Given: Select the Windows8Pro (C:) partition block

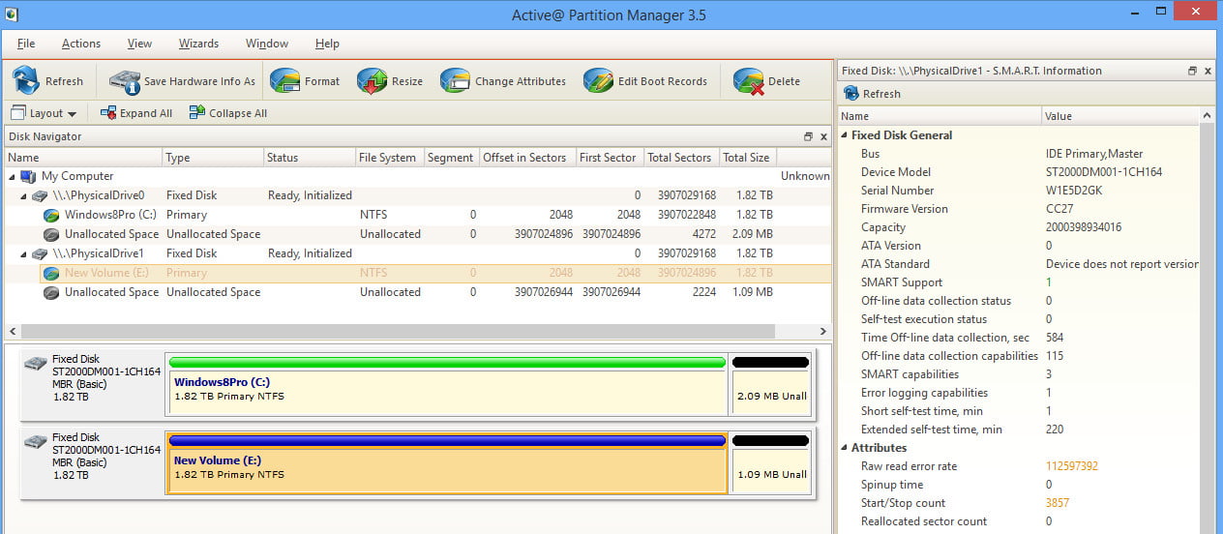Looking at the screenshot, I should [x=447, y=385].
